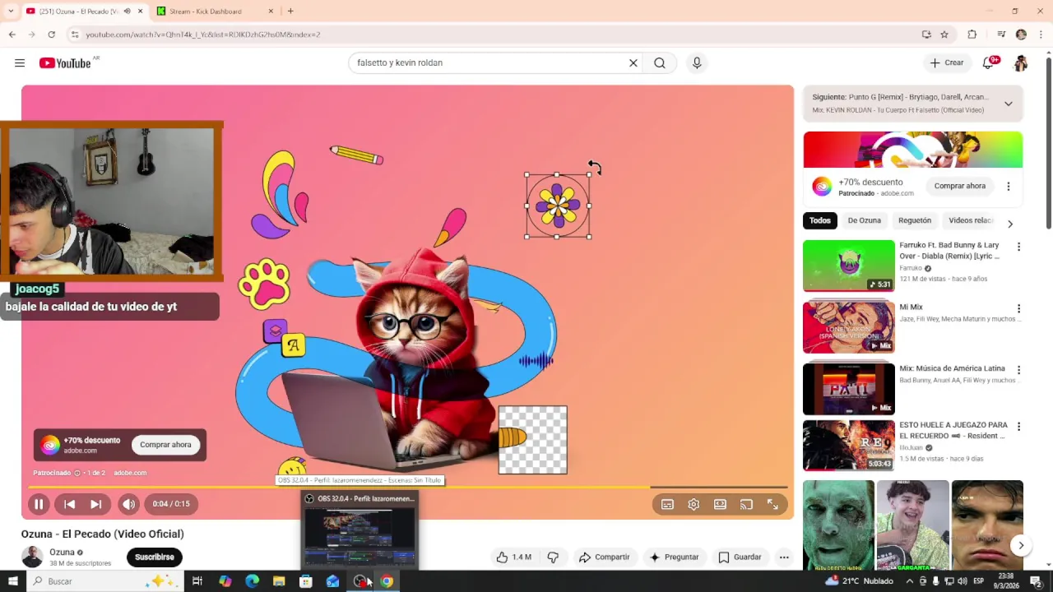
Task: Open more actions below the video
Action: [x=784, y=557]
